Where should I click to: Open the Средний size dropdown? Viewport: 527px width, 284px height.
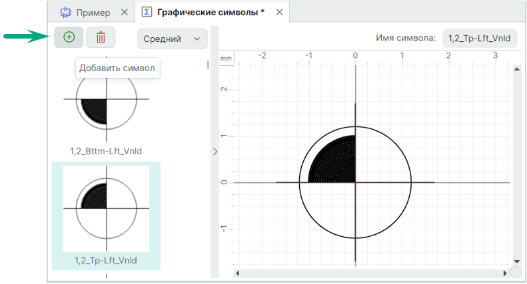(x=172, y=39)
